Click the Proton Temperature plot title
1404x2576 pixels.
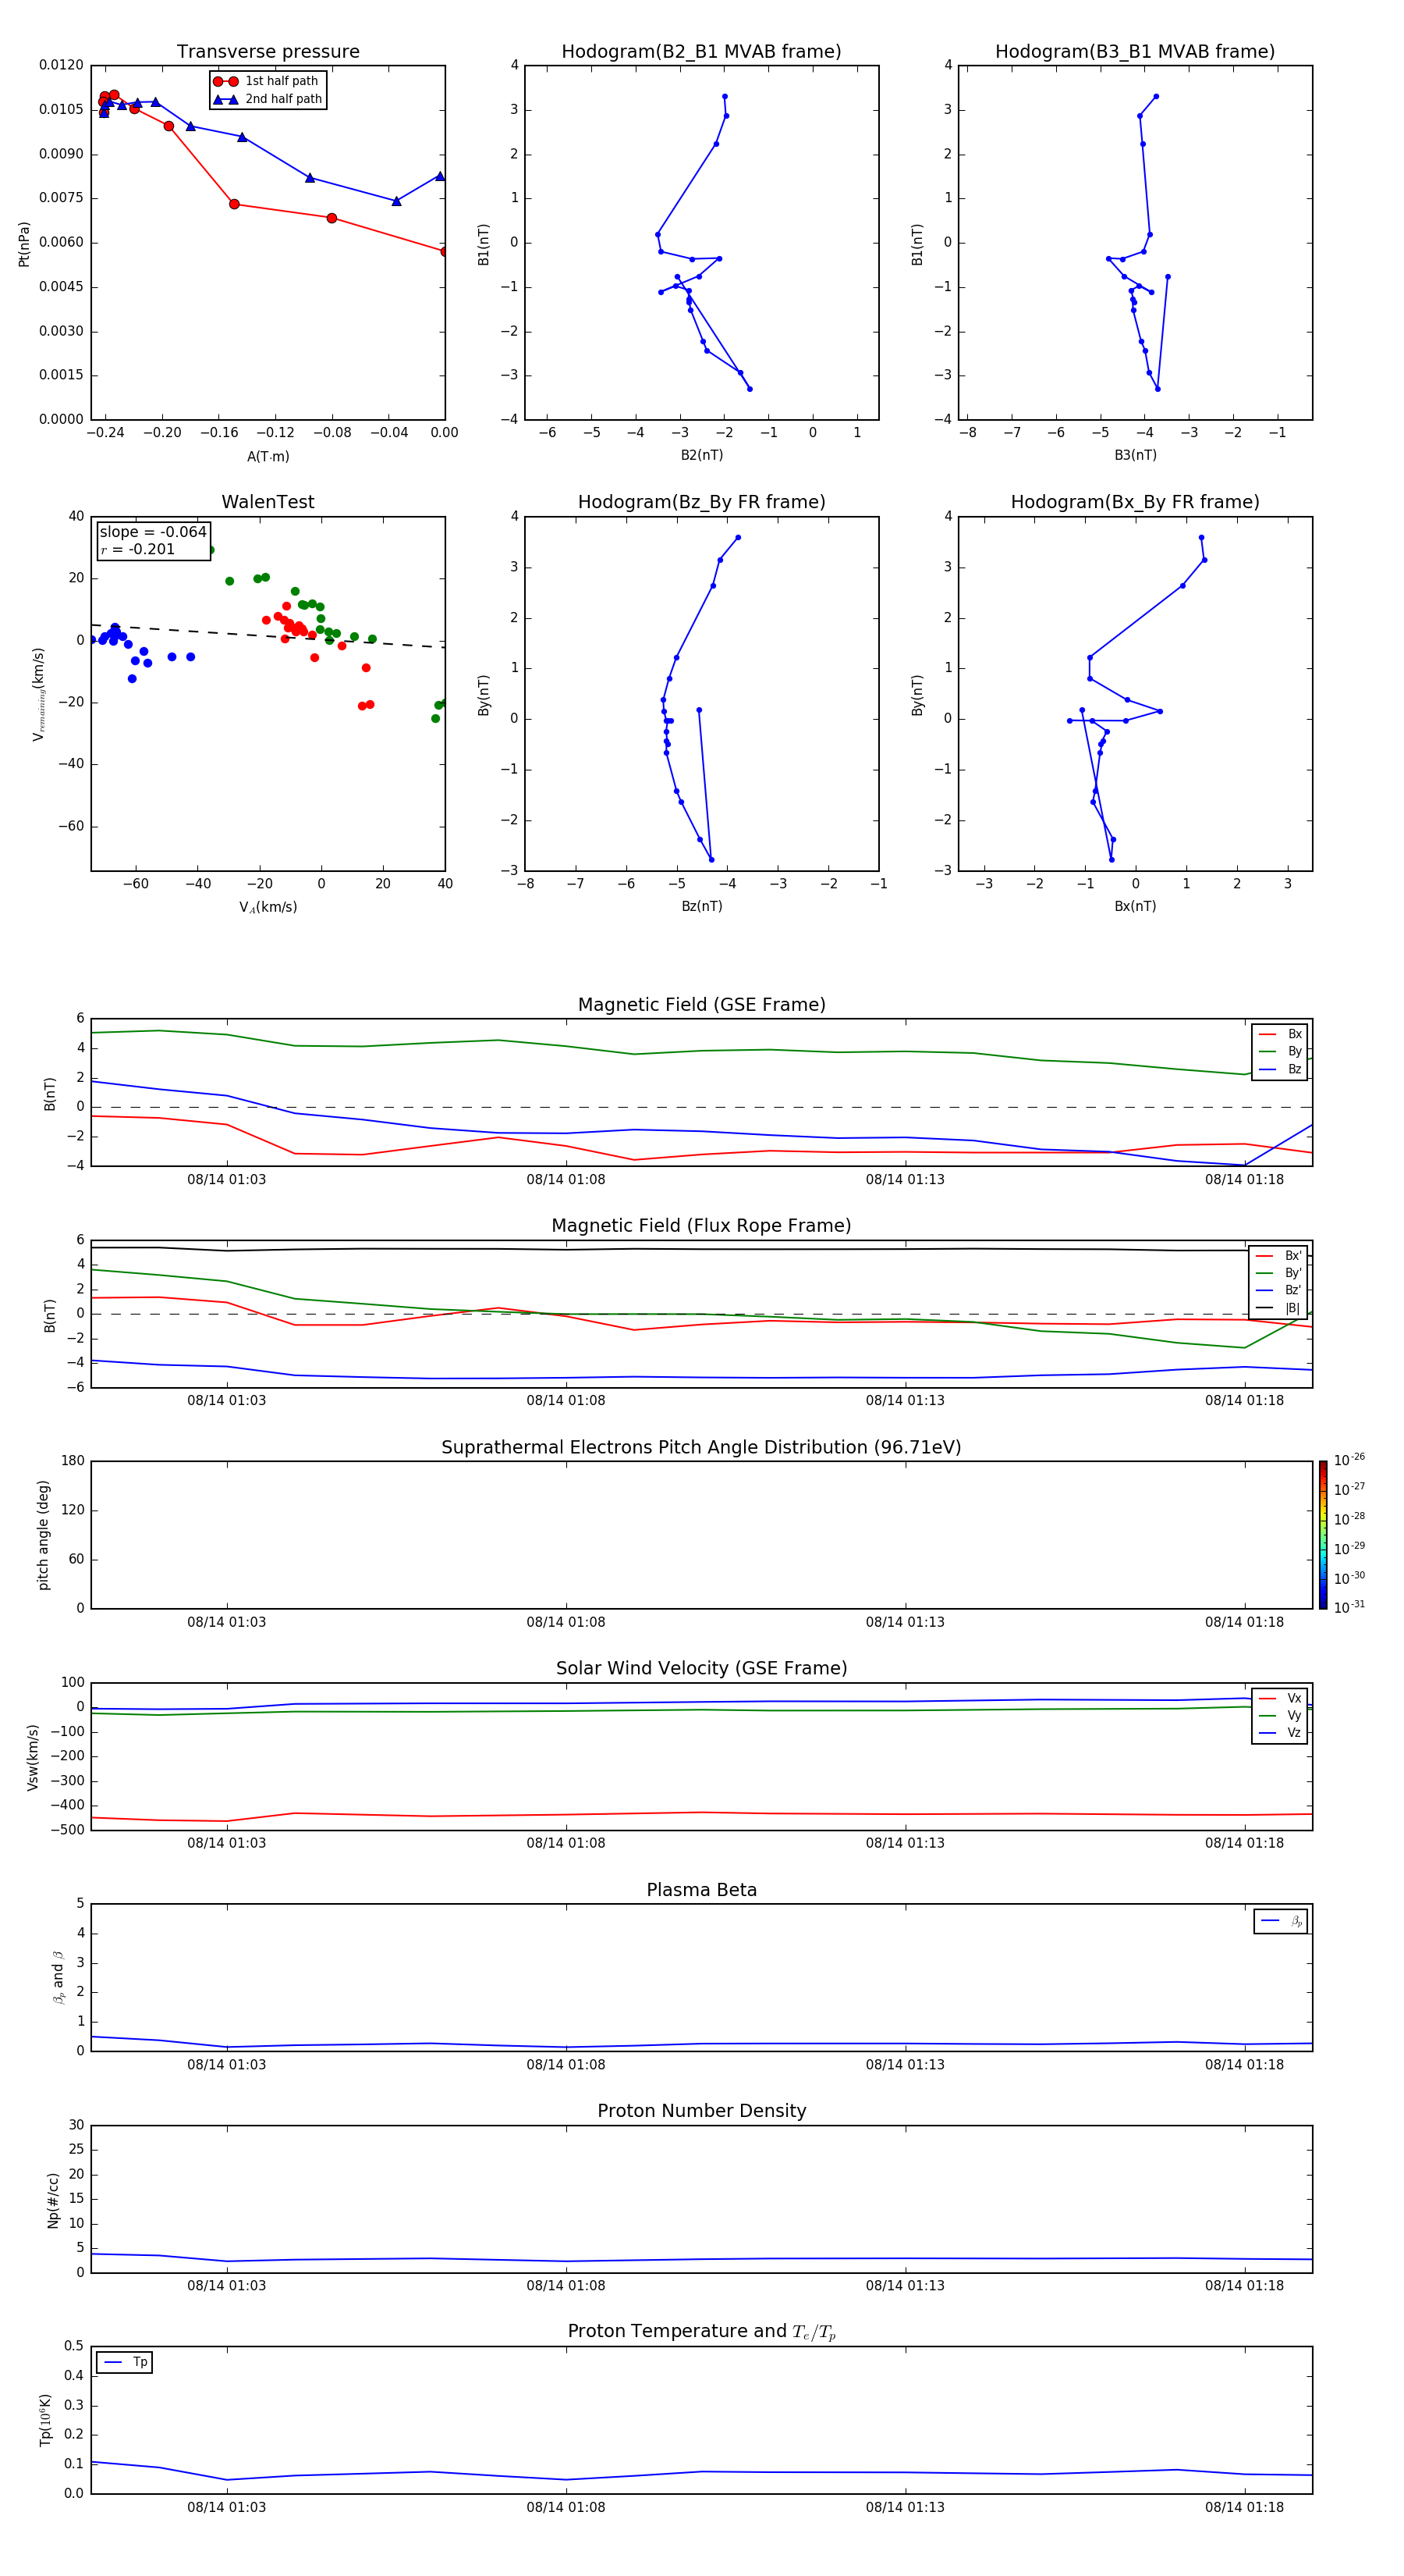(x=701, y=2332)
